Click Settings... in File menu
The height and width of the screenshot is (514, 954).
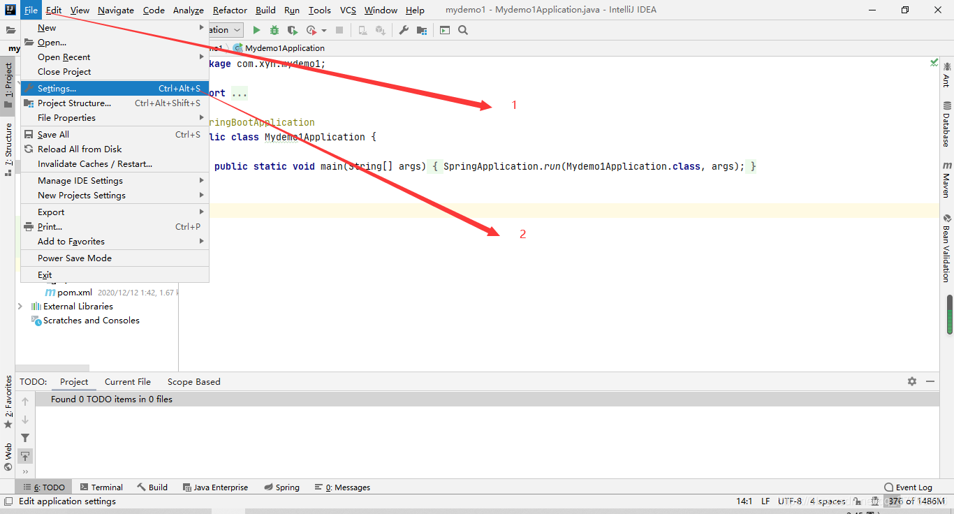click(115, 89)
